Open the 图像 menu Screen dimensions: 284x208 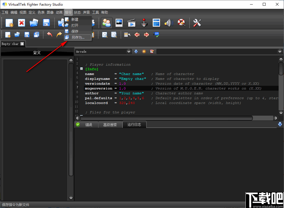click(x=50, y=12)
